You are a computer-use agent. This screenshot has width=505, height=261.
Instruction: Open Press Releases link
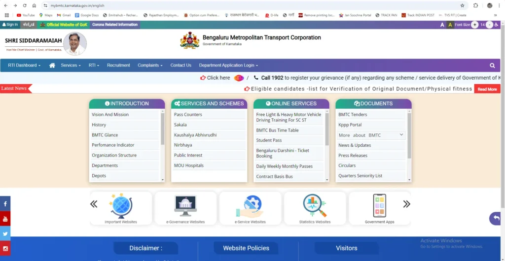[353, 155]
